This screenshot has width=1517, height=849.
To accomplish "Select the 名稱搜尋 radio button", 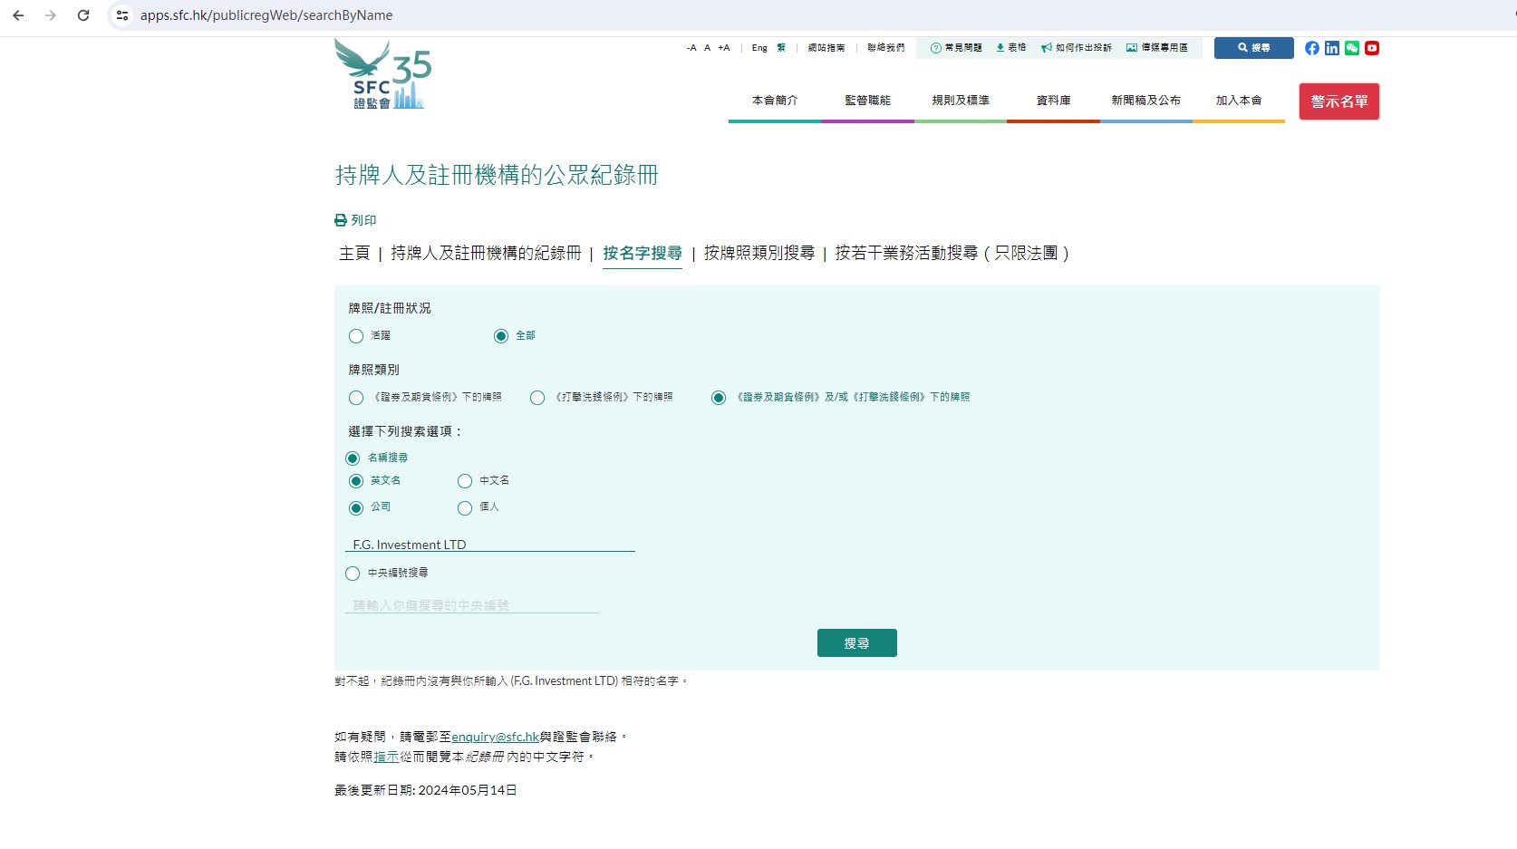I will (353, 458).
